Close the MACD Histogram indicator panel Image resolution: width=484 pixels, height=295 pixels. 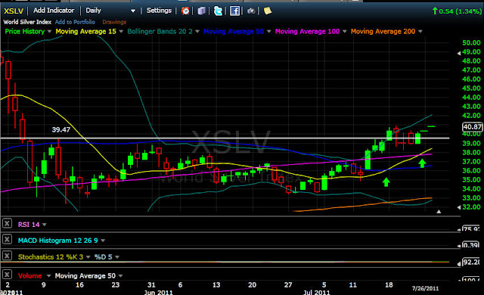(7, 239)
